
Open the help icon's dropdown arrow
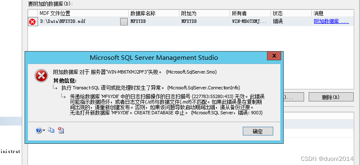(44, 131)
